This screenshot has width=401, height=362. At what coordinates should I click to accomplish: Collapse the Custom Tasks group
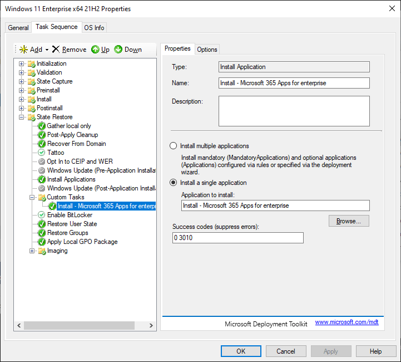tap(32, 197)
